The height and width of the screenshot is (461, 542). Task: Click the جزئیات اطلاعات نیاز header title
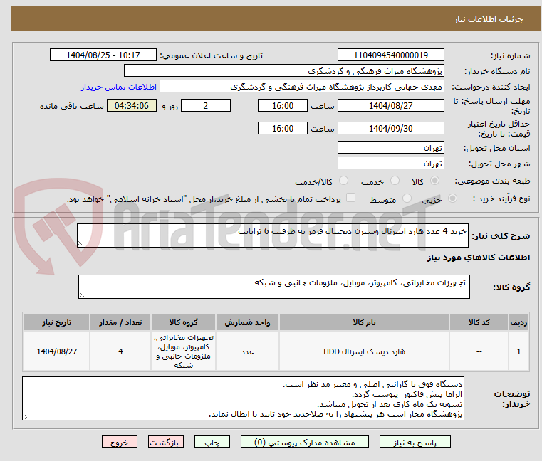[489, 19]
